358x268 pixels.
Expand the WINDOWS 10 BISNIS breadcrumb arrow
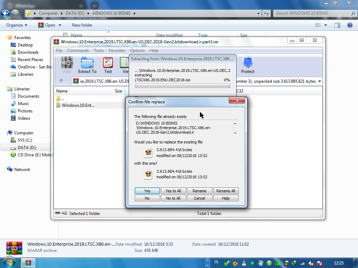[135, 14]
